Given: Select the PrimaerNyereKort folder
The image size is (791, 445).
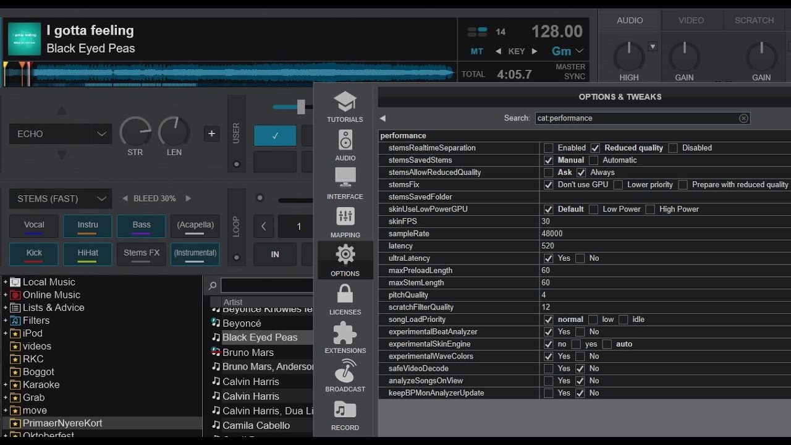Looking at the screenshot, I should (62, 423).
